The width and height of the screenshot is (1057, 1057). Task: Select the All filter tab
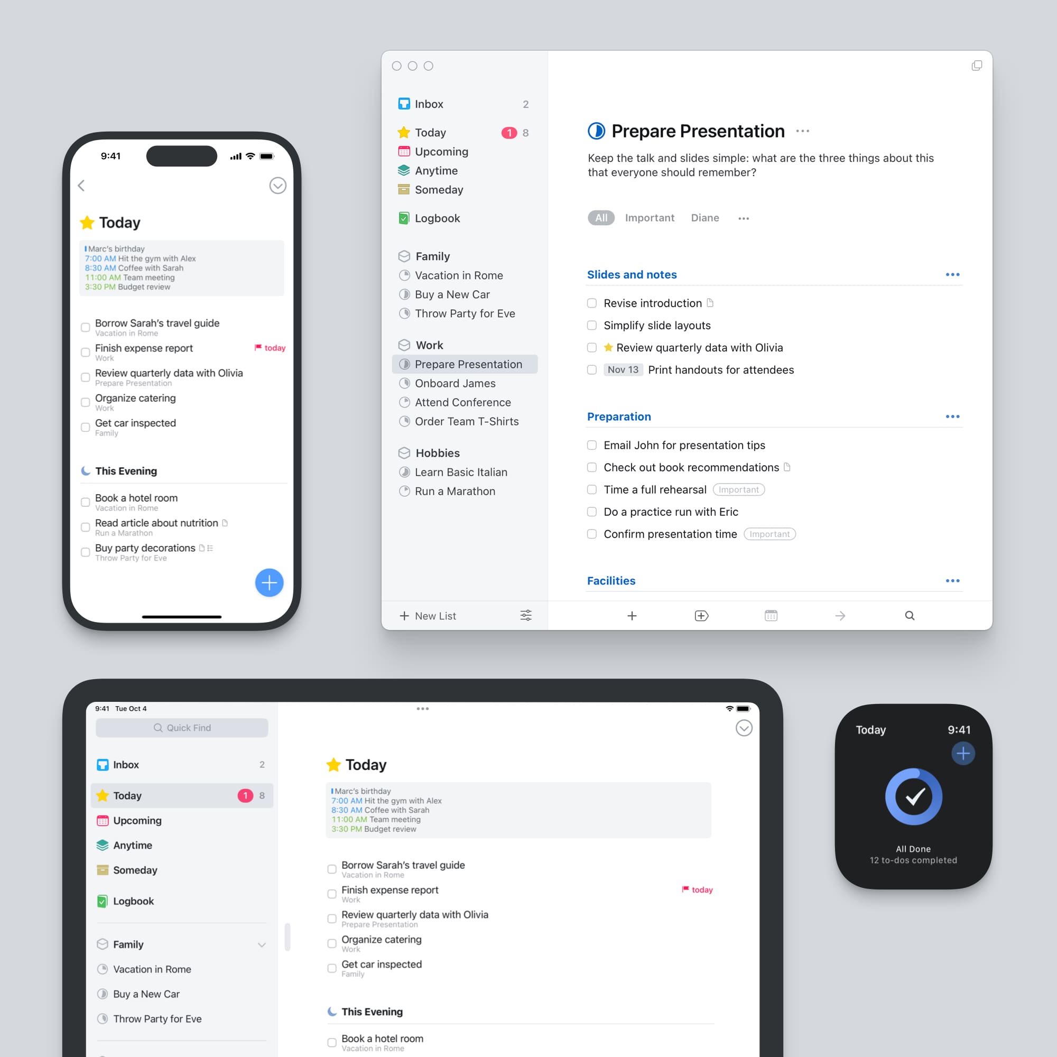click(x=601, y=218)
